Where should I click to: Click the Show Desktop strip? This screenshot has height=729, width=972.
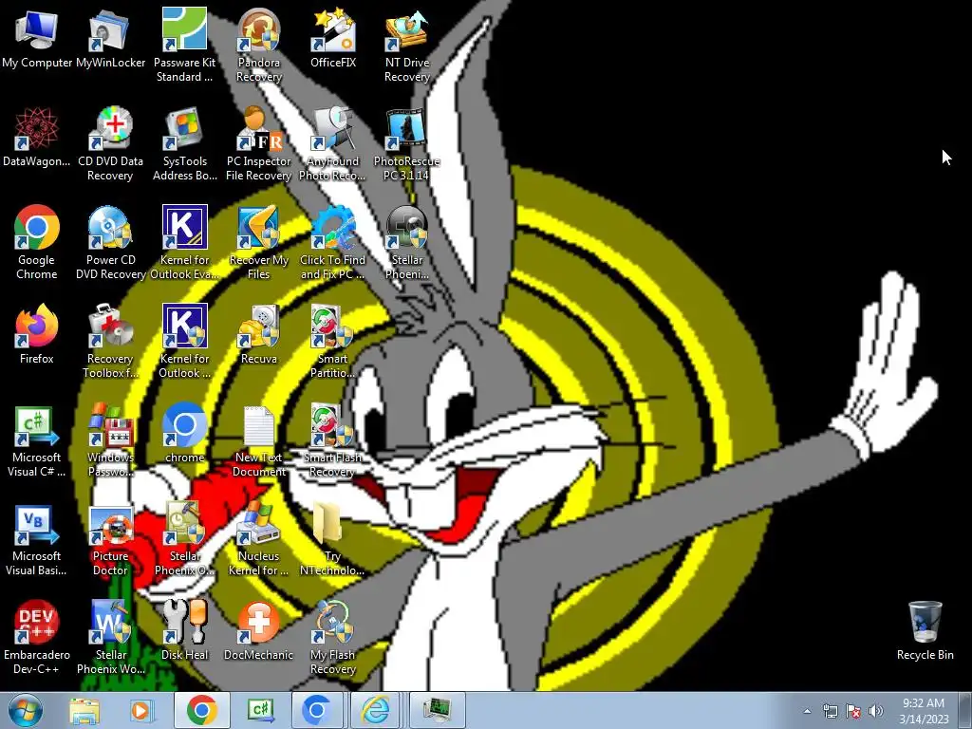[965, 710]
